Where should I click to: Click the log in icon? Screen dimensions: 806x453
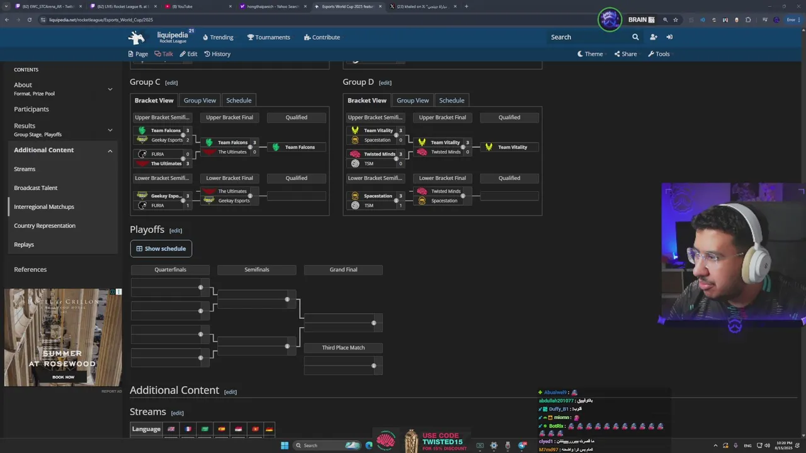click(669, 37)
